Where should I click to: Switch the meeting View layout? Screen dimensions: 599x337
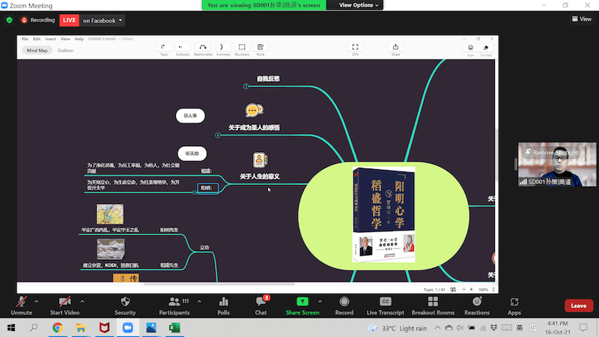582,19
